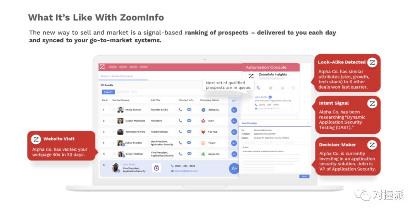Click John Smith's profile photo in row 6
417x212 pixels.
pyautogui.click(x=116, y=168)
